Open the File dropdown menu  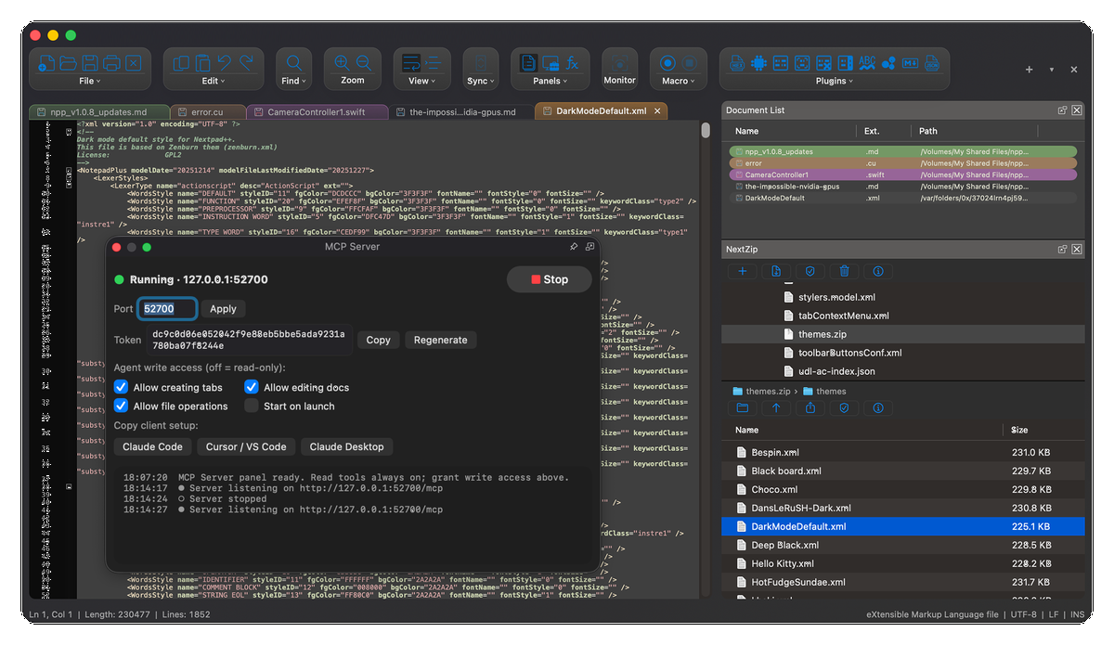point(89,81)
